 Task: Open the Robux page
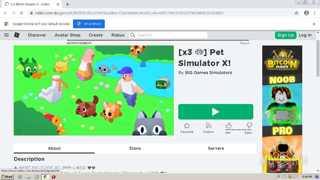[x=118, y=35]
